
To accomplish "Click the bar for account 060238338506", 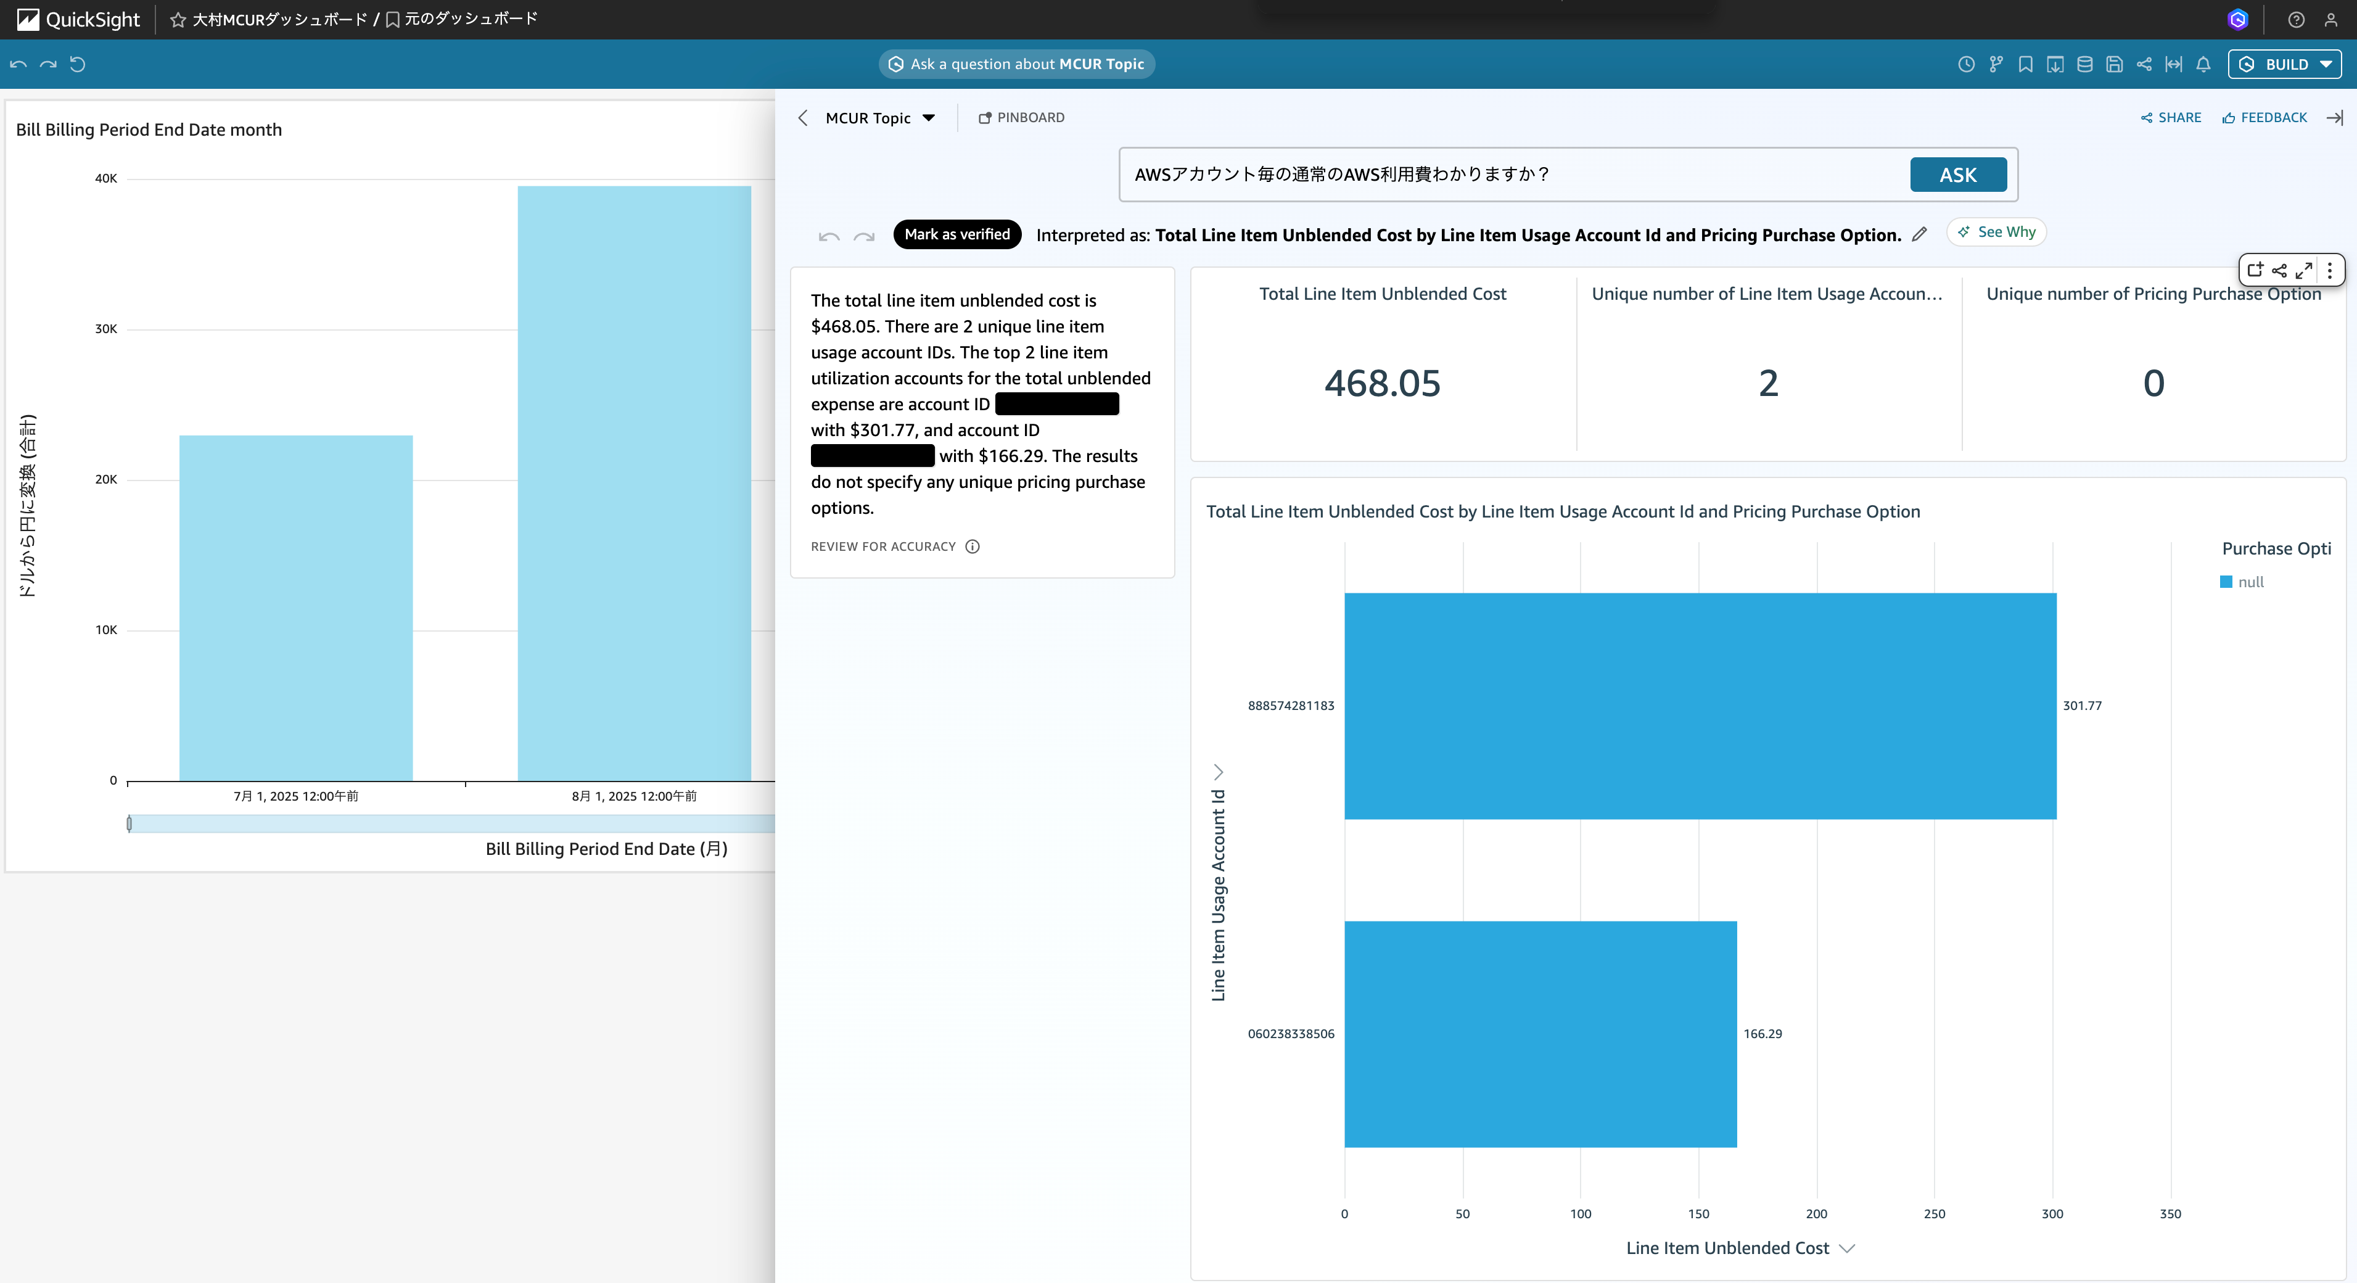I will click(1540, 1034).
